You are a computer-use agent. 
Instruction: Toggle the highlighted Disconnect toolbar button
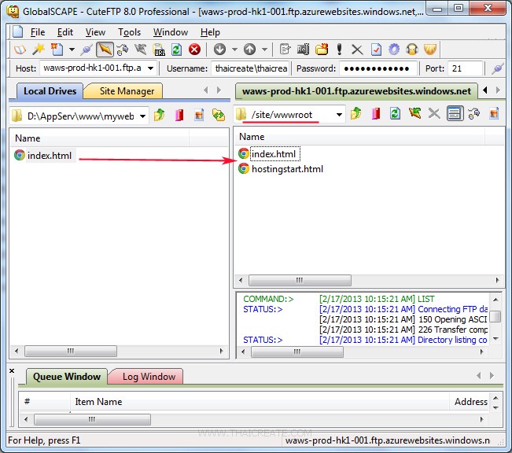[x=105, y=50]
